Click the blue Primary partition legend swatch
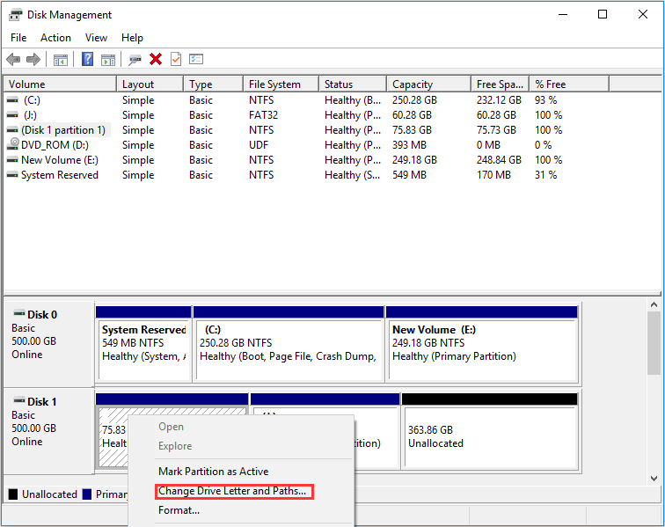This screenshot has height=527, width=665. (87, 494)
